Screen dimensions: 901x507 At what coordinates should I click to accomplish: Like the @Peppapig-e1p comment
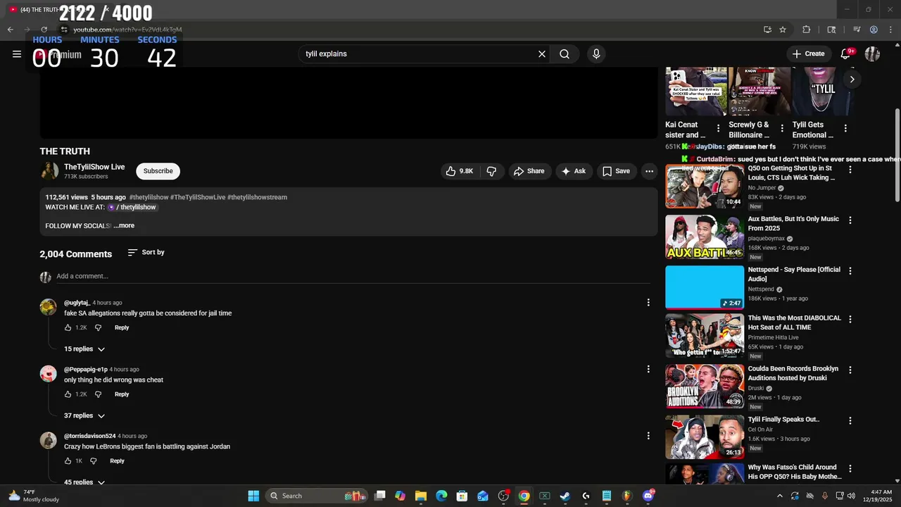68,394
